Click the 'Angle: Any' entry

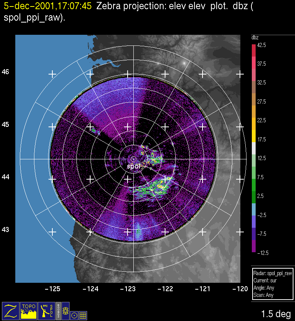264,288
